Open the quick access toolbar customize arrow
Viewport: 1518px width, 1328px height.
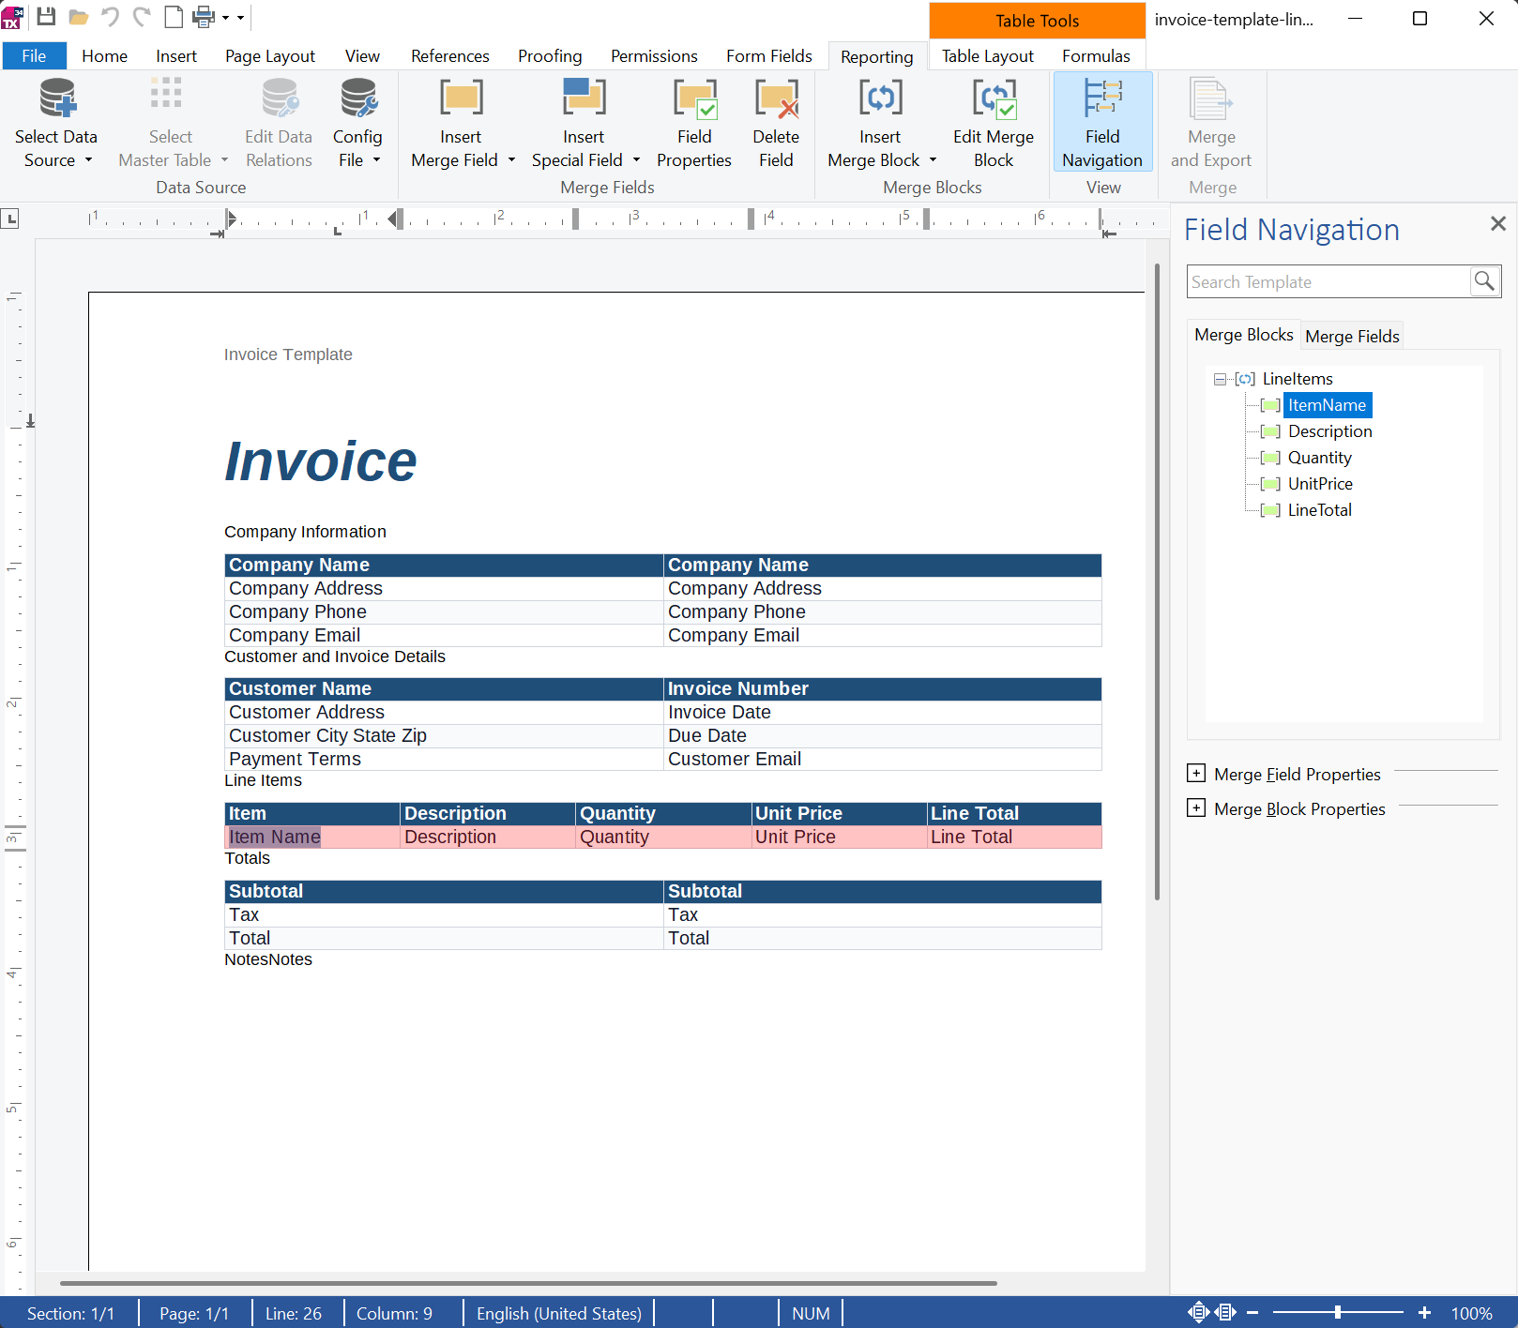[x=241, y=17]
